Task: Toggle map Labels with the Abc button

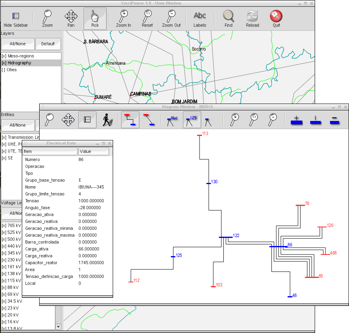Action: coord(200,19)
